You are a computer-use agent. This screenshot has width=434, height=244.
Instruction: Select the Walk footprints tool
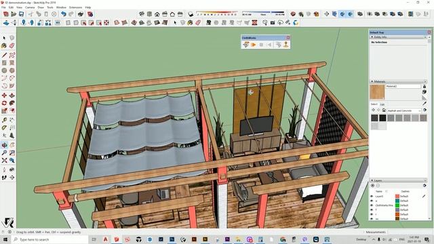(4, 178)
